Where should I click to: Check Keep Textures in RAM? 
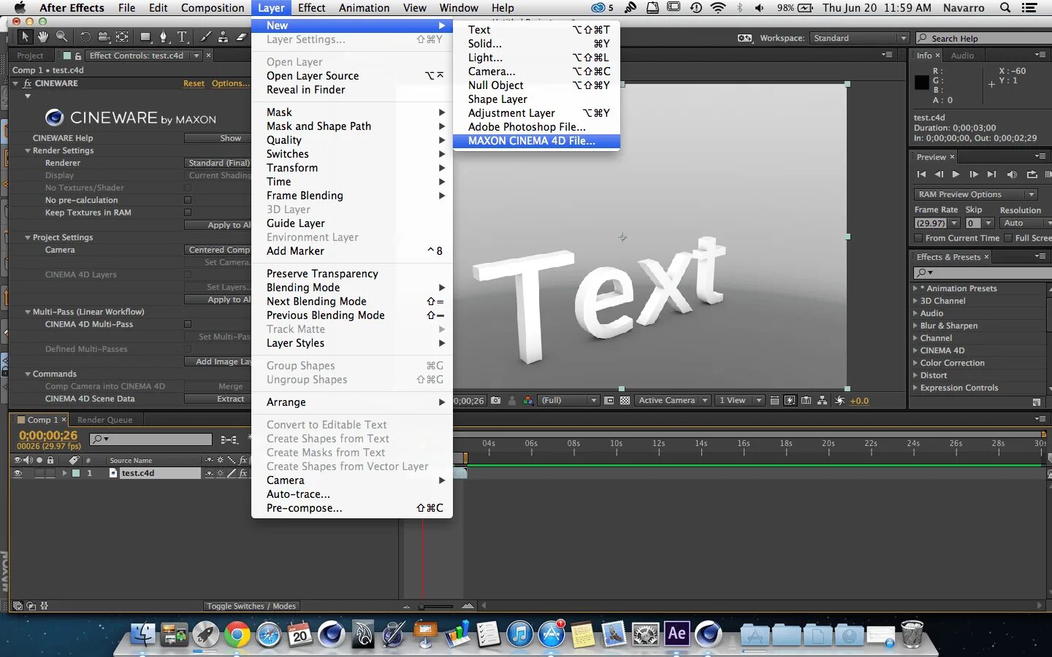click(x=188, y=212)
